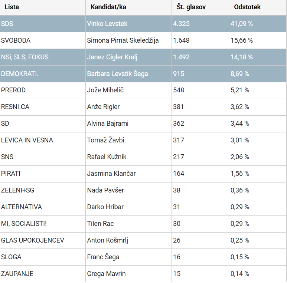This screenshot has height=283, width=287.
Task: Click the Odstotek column header
Action: tap(247, 7)
